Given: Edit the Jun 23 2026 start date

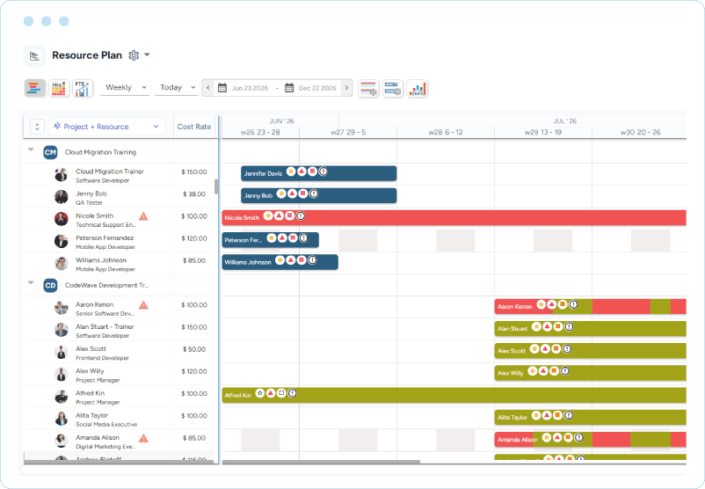Looking at the screenshot, I should [250, 88].
